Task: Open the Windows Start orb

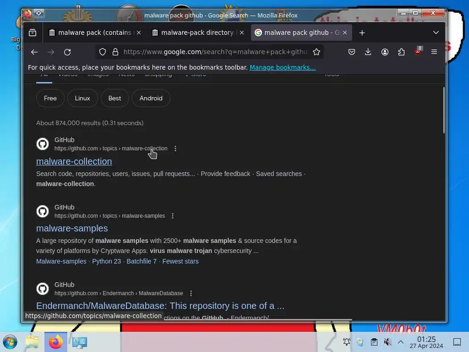Action: click(x=10, y=342)
